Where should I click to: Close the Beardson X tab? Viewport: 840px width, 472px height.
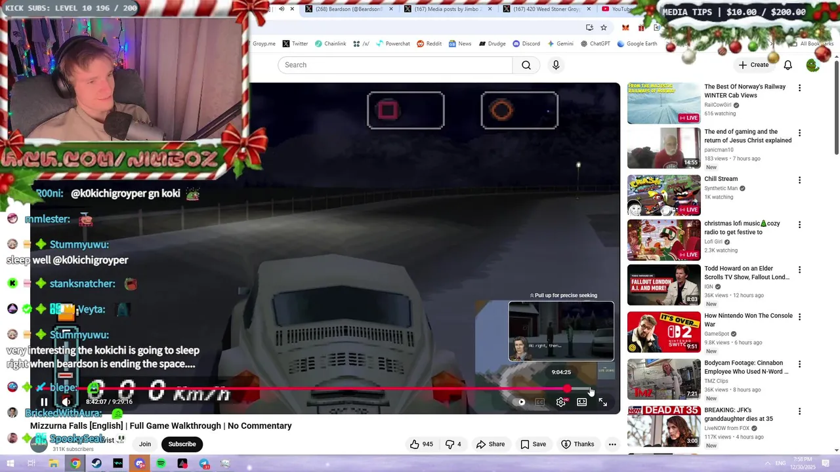pos(392,9)
